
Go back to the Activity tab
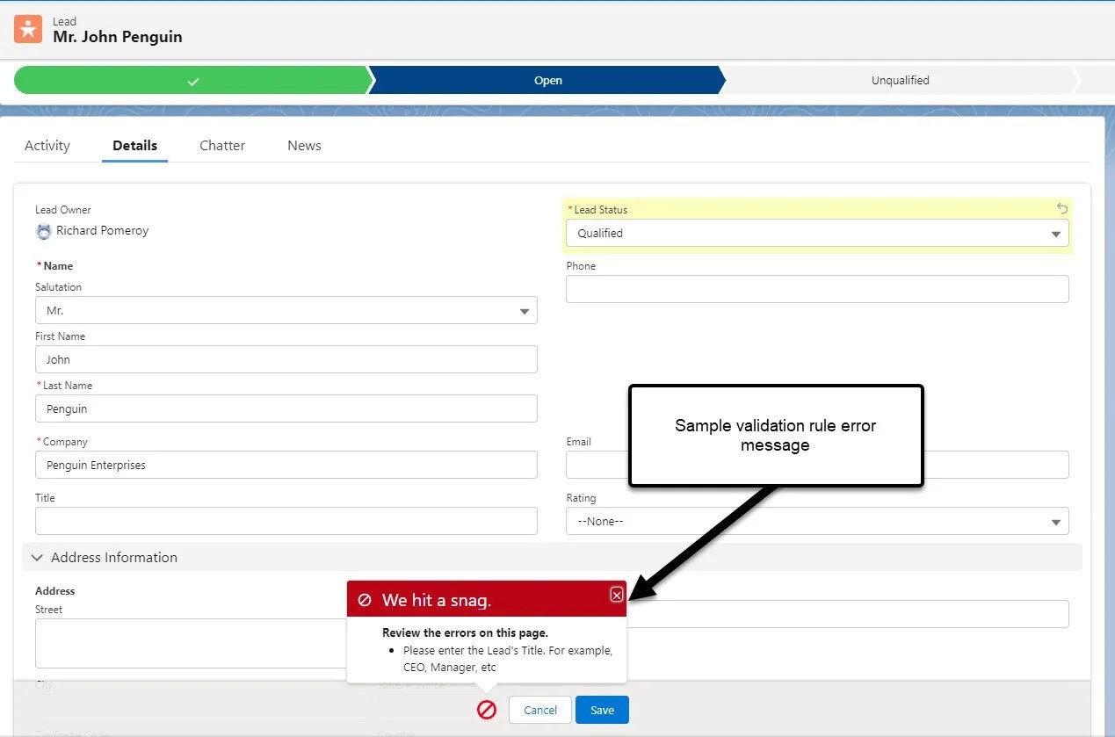coord(47,145)
